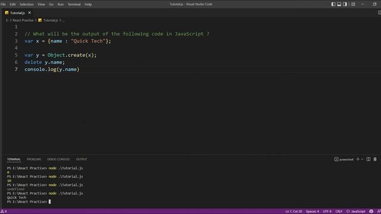381x214 pixels.
Task: Click console.log(y.name) on line 7
Action: click(x=52, y=70)
